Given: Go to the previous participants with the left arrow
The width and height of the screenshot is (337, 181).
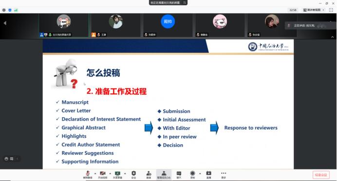Looking at the screenshot, I should pyautogui.click(x=5, y=23).
